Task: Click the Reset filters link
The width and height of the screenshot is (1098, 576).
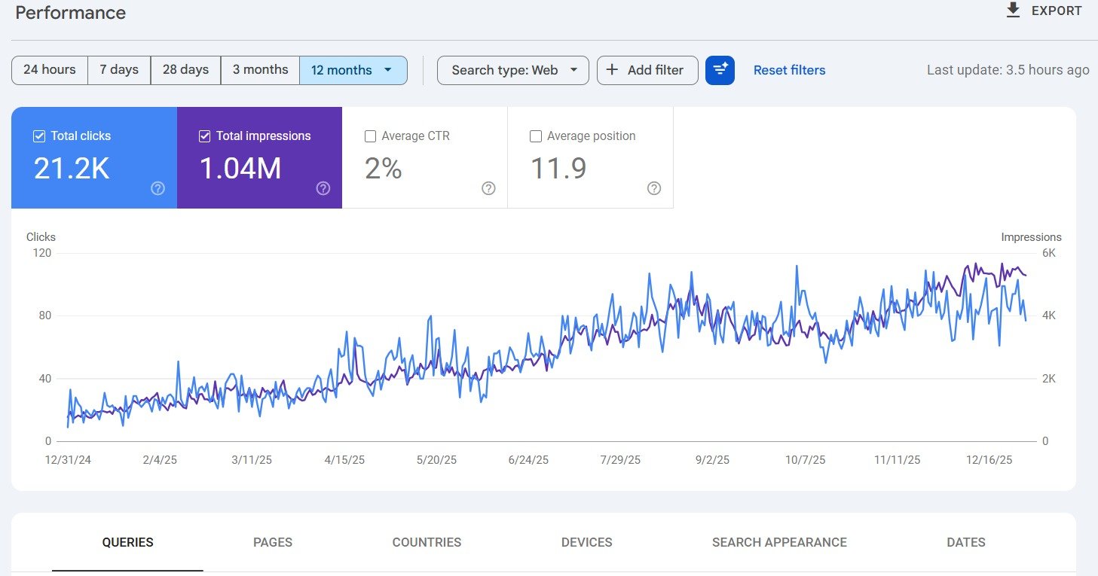Action: click(x=789, y=69)
